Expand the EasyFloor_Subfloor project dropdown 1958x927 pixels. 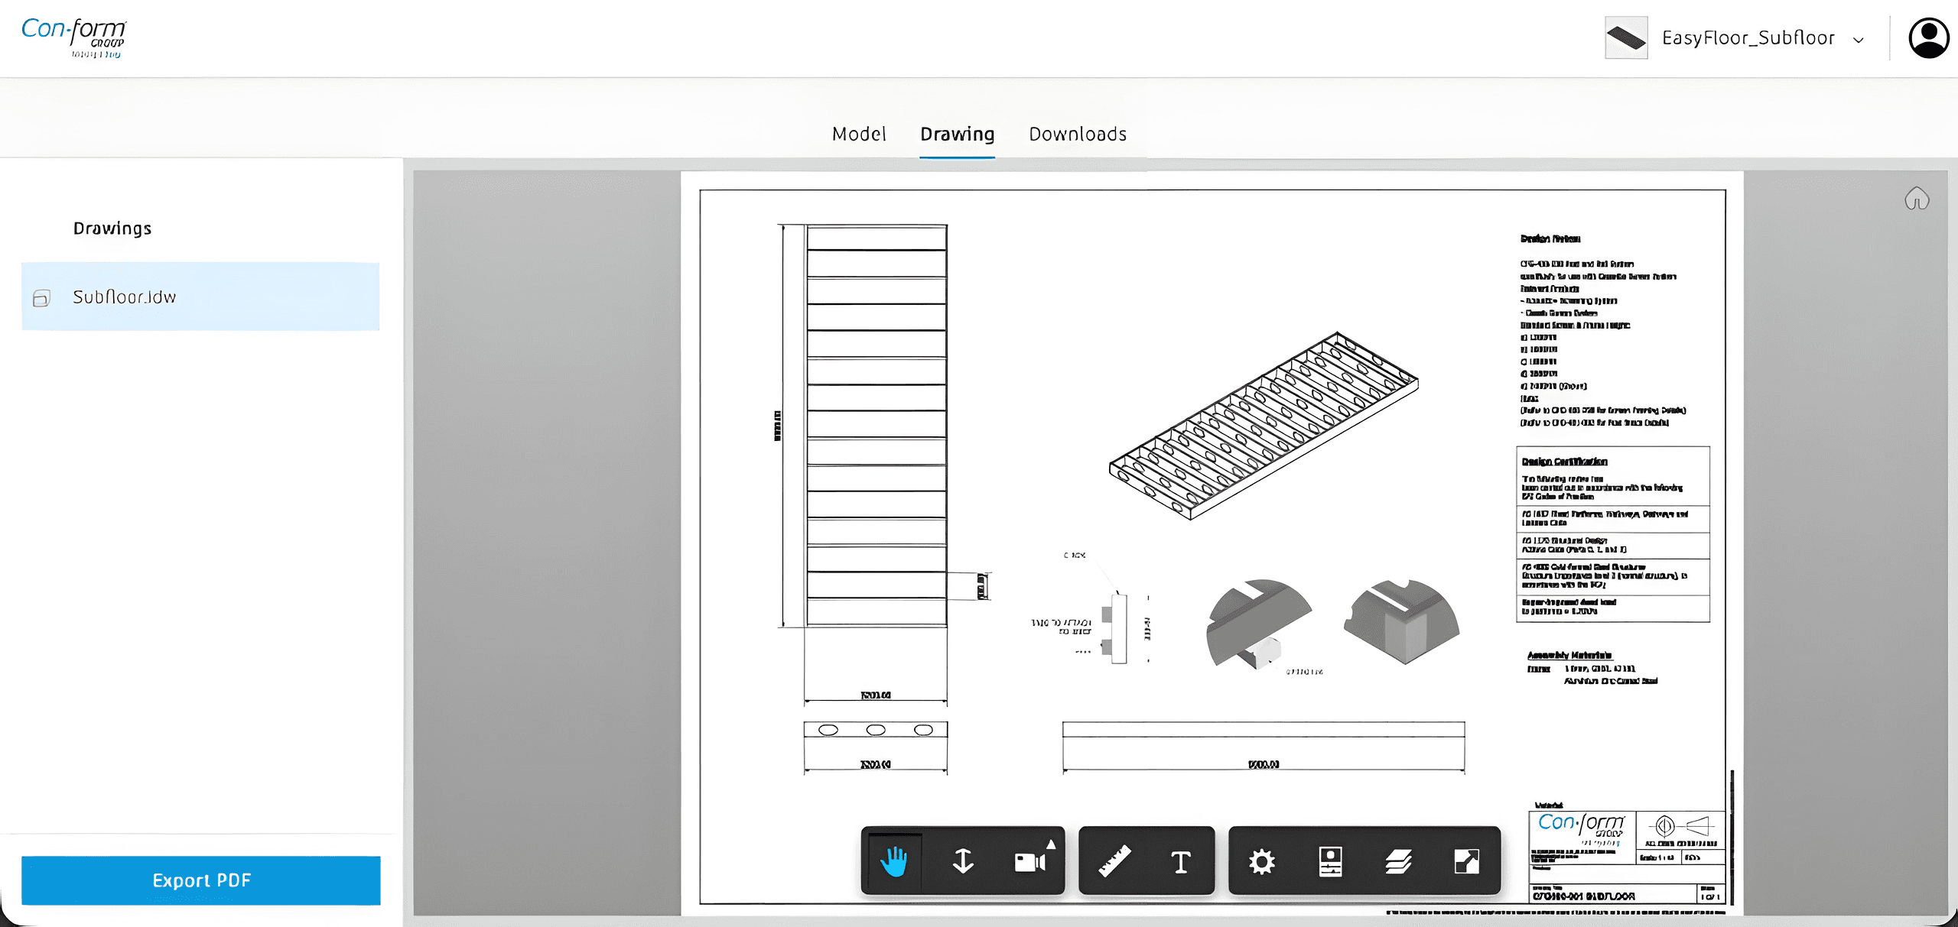1859,40
